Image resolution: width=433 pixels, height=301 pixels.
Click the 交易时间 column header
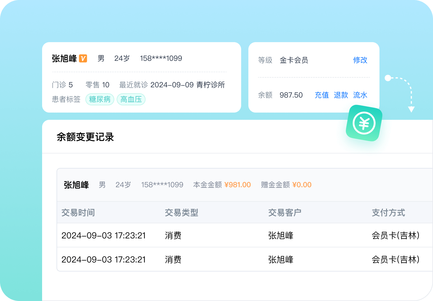click(78, 213)
